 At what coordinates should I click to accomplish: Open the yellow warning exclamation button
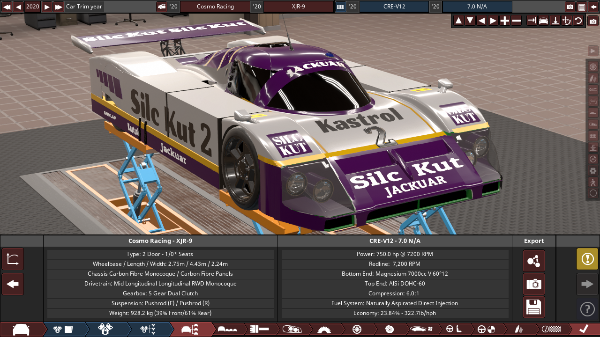[587, 259]
